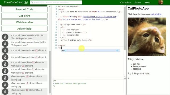Viewport: 170px width, 95px height.
Task: Click flask icon for ordered list test
Action: pos(5,37)
